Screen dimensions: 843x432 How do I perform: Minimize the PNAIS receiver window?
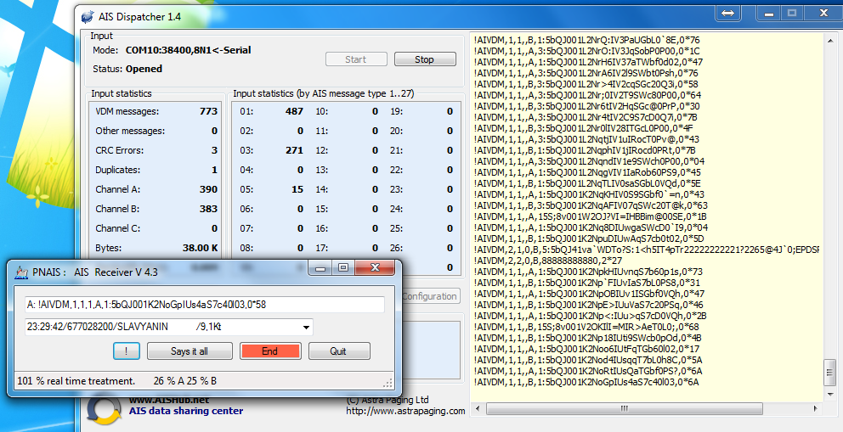coord(321,268)
